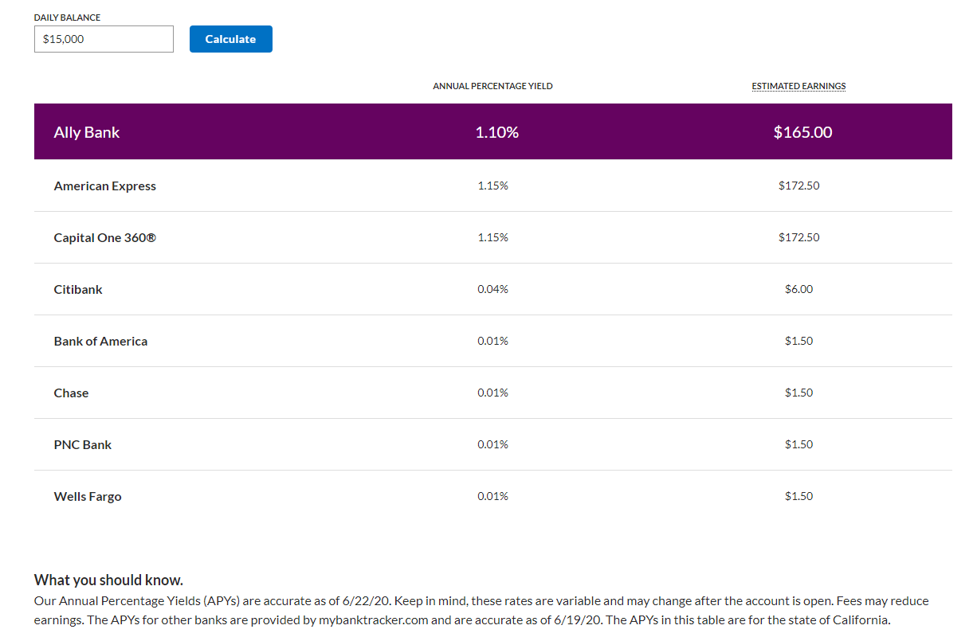This screenshot has width=973, height=637.
Task: Click Ally Bank's $165.00 earnings
Action: [802, 132]
